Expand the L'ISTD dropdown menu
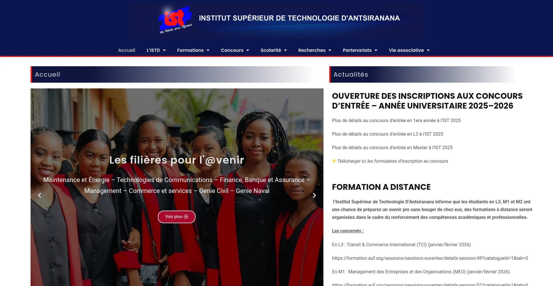The height and width of the screenshot is (286, 553). click(156, 50)
